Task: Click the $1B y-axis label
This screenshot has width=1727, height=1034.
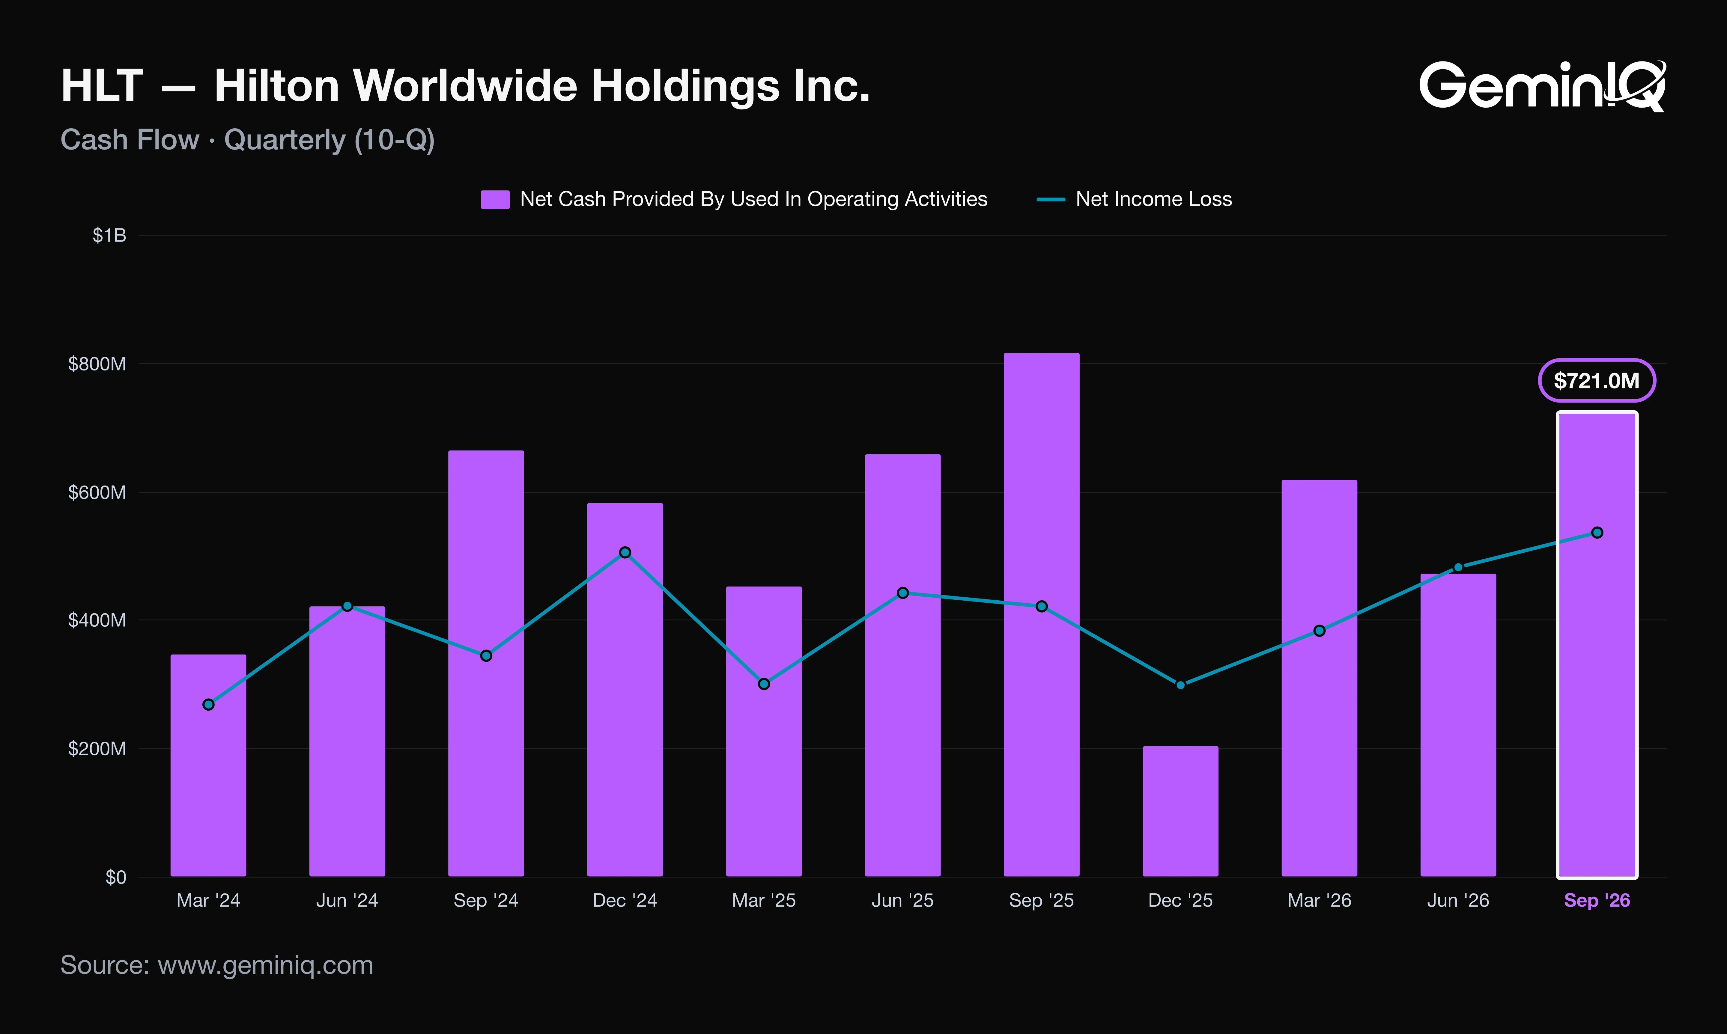Action: pos(109,236)
